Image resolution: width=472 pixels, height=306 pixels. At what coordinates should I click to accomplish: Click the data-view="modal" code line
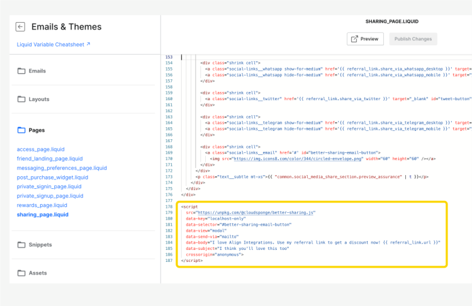(x=206, y=230)
